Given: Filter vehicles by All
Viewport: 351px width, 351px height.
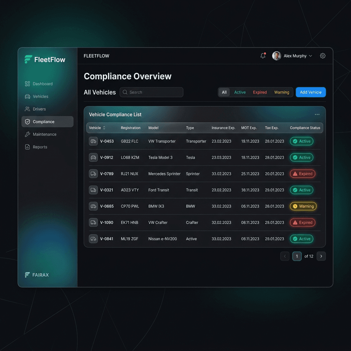Looking at the screenshot, I should click(x=224, y=92).
